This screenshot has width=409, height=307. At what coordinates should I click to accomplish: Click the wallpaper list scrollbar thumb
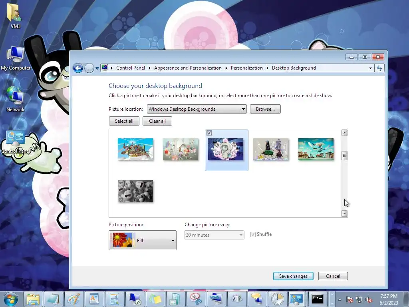pyautogui.click(x=344, y=156)
